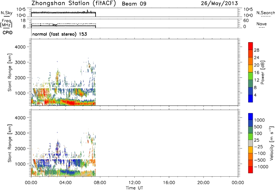275x190 pixels.
Task: Select the light green Velocity segment between 25 and 100
Action: coord(251,136)
